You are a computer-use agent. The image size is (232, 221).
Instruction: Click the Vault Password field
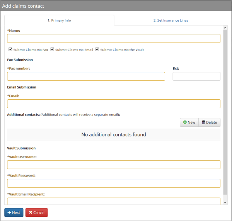[114, 183]
